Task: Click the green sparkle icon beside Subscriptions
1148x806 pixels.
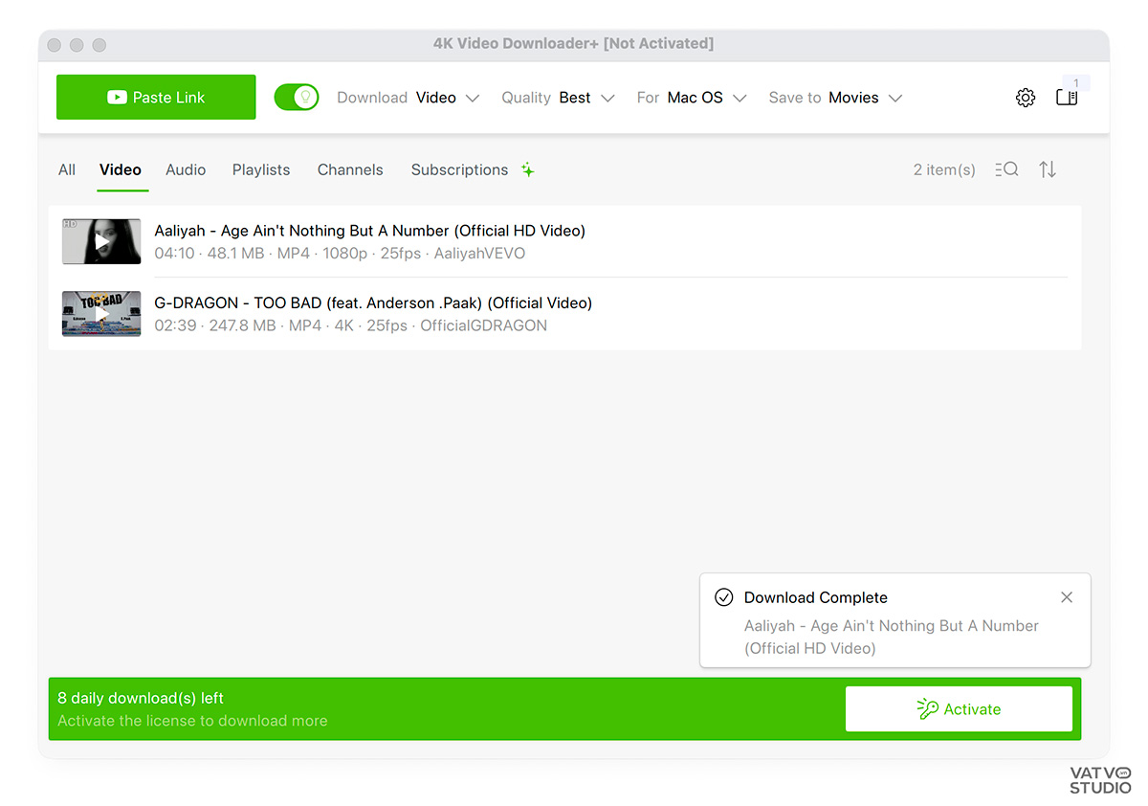Action: tap(527, 169)
